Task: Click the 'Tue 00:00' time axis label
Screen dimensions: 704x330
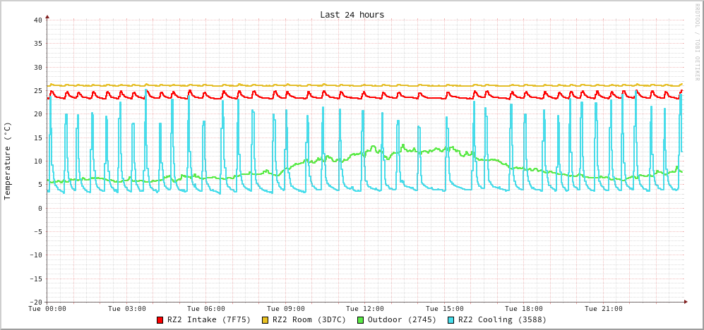Action: point(47,309)
